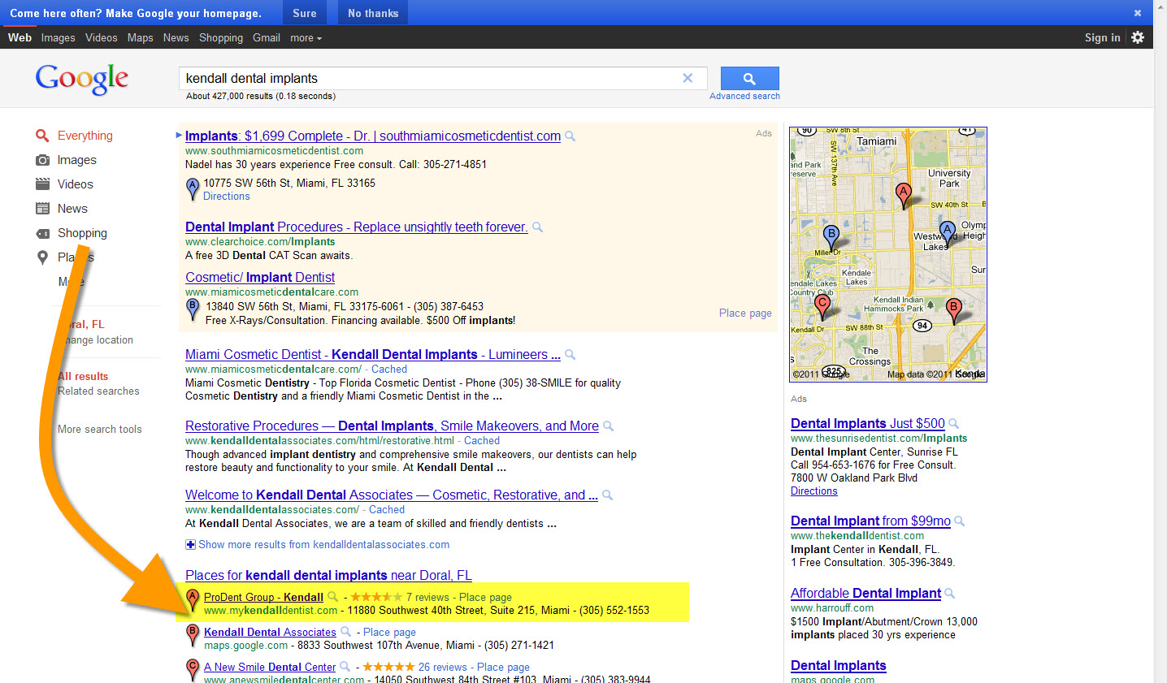The height and width of the screenshot is (683, 1167).
Task: Click the Shopping tag icon in sidebar
Action: tap(42, 233)
